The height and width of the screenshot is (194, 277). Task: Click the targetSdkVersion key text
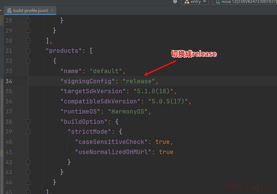click(93, 91)
